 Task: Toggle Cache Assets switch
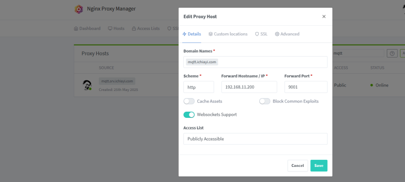(189, 101)
